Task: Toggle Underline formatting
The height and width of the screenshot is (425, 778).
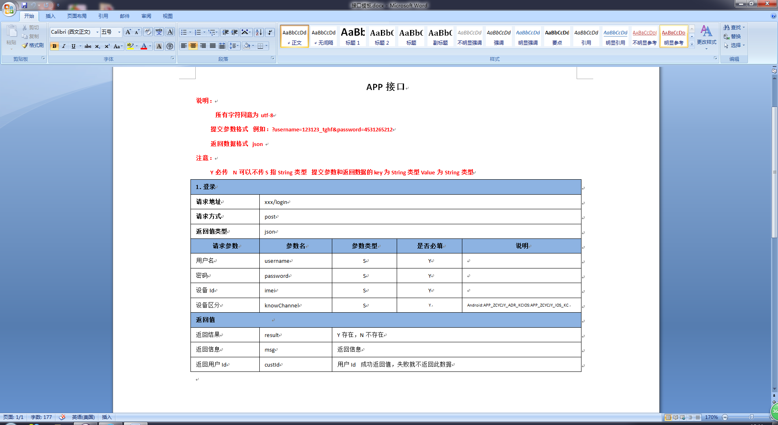Action: pyautogui.click(x=73, y=46)
